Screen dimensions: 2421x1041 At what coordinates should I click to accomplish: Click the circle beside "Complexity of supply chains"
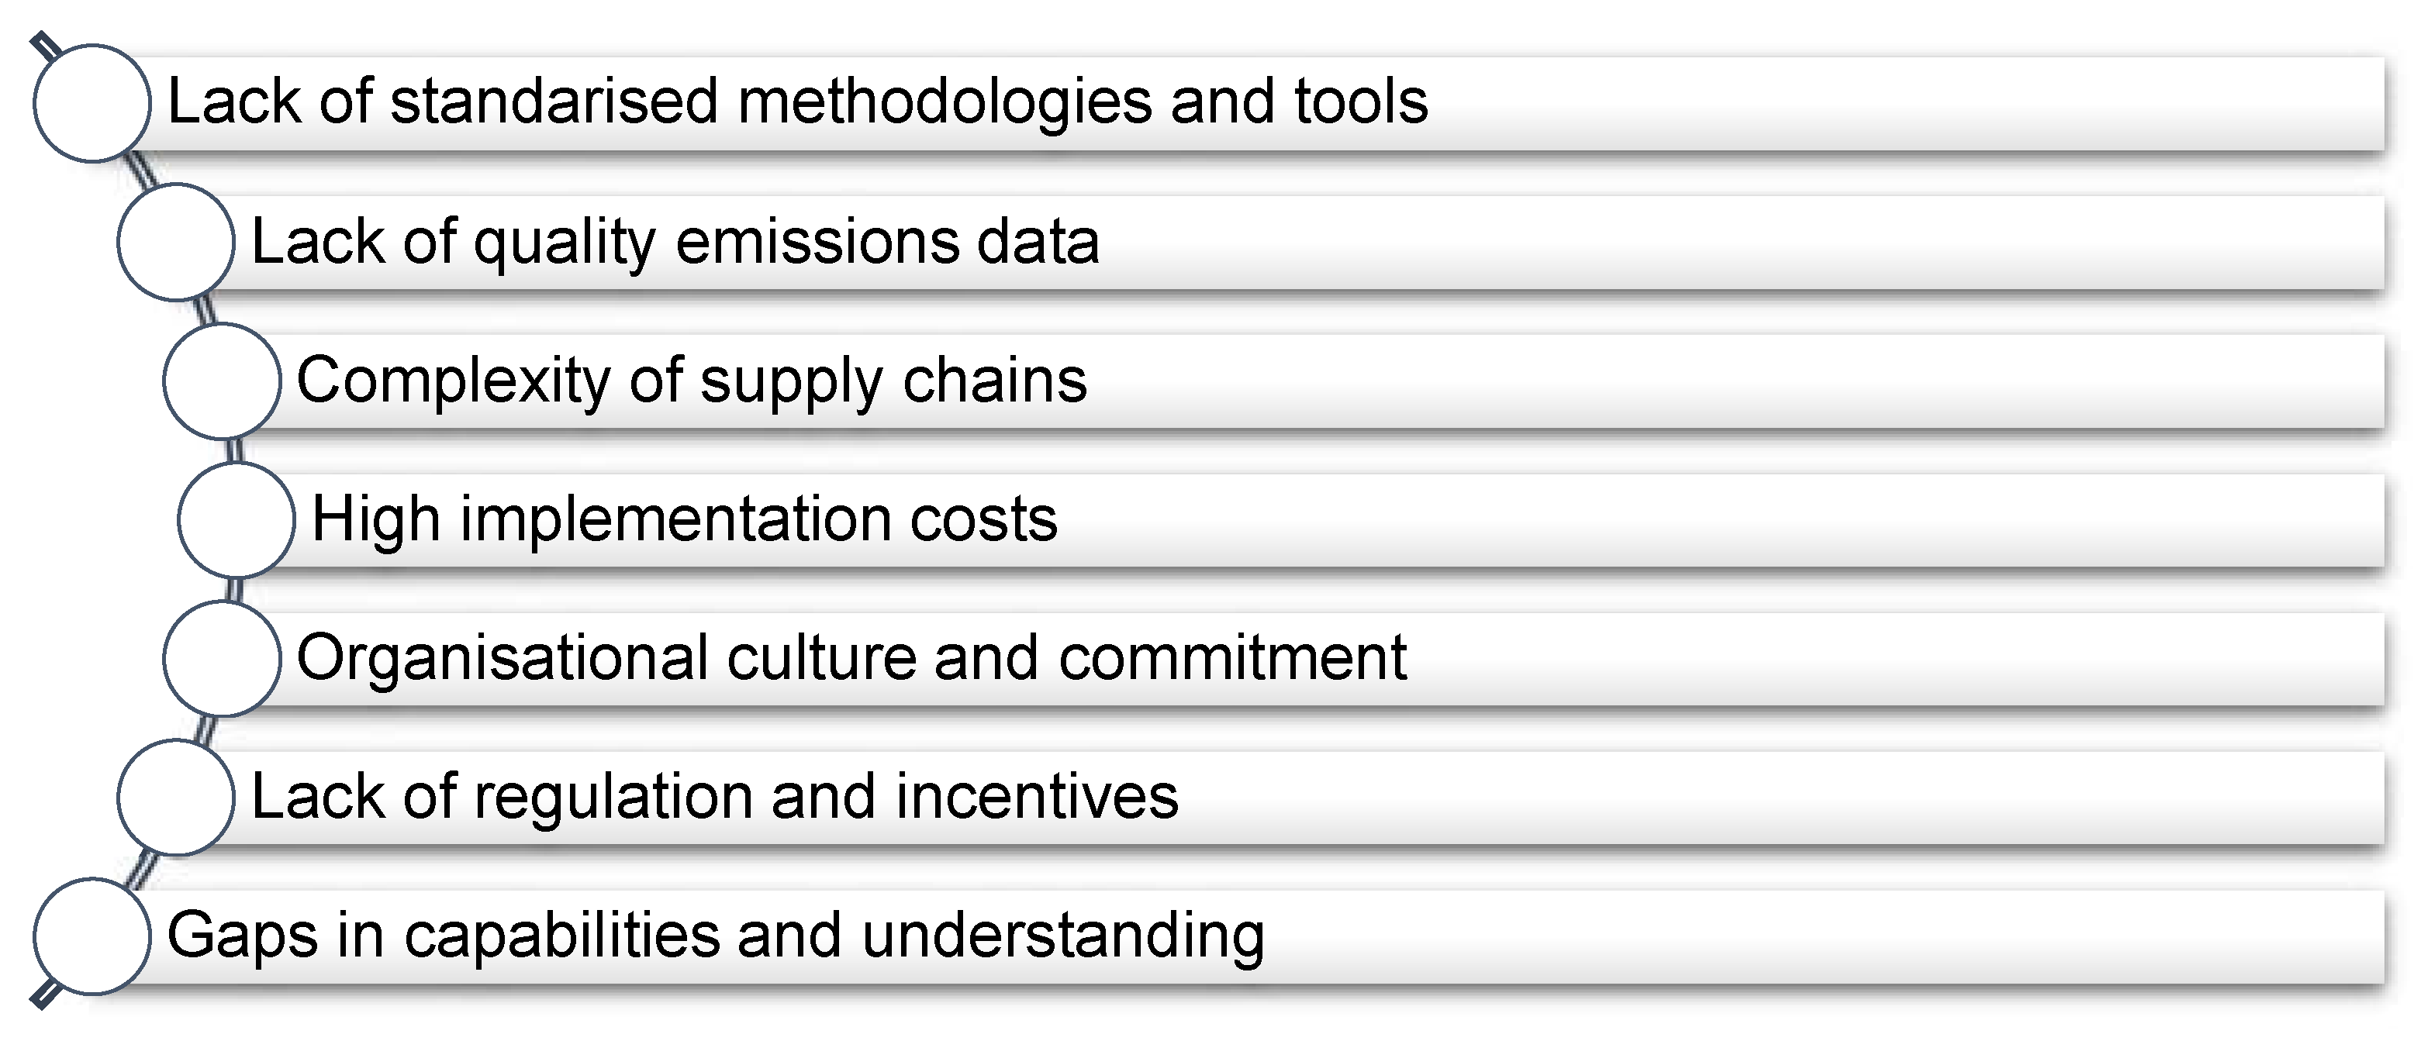click(222, 381)
